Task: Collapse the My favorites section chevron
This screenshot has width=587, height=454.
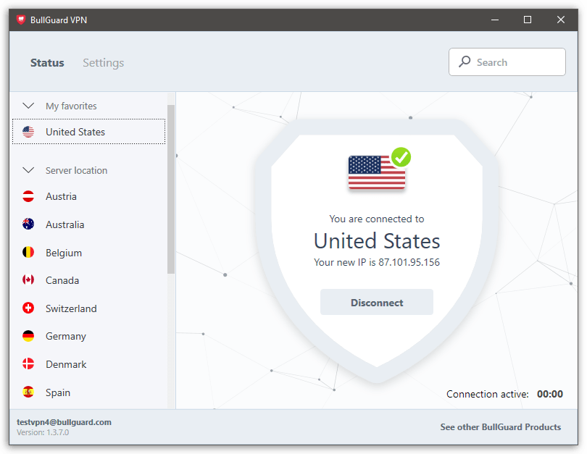Action: point(28,106)
